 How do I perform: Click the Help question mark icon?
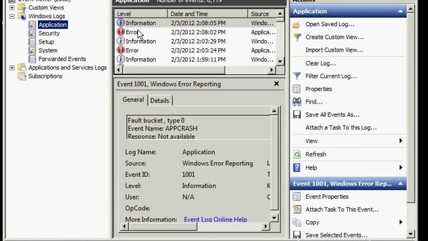tap(297, 167)
